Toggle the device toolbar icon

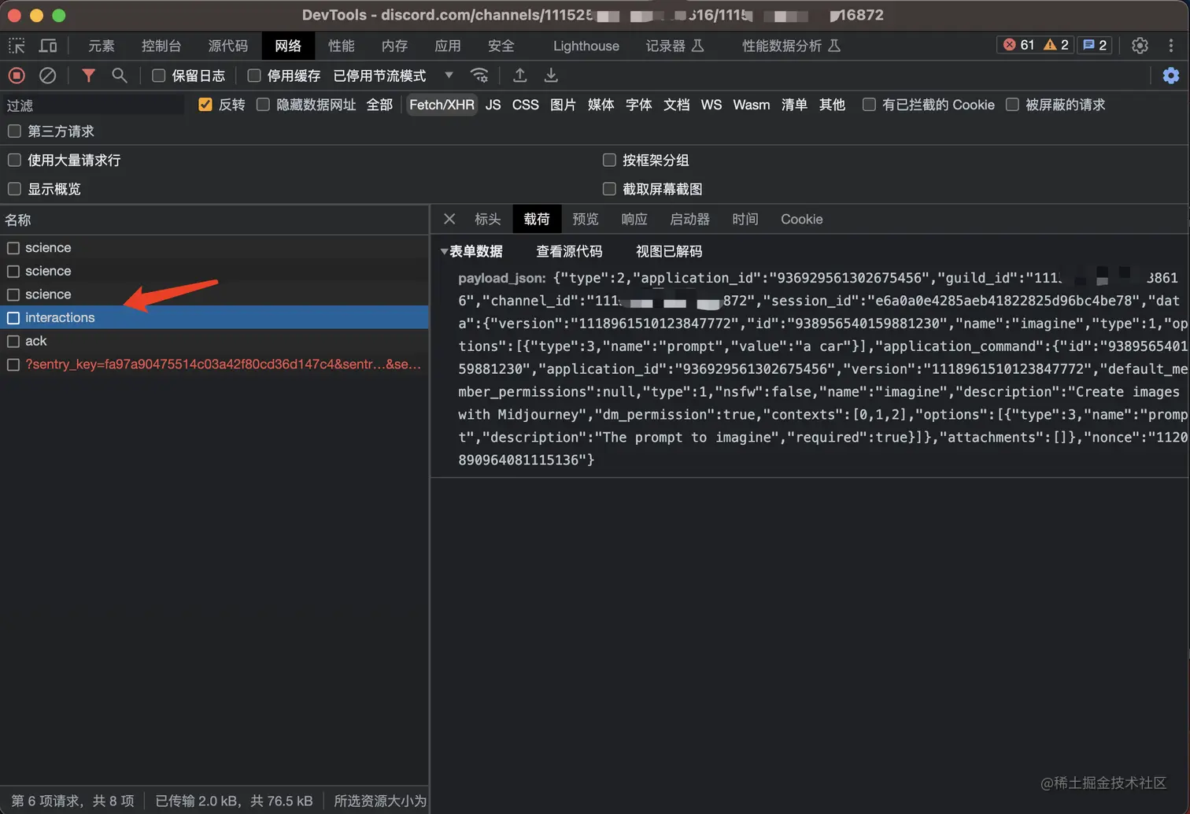(48, 46)
